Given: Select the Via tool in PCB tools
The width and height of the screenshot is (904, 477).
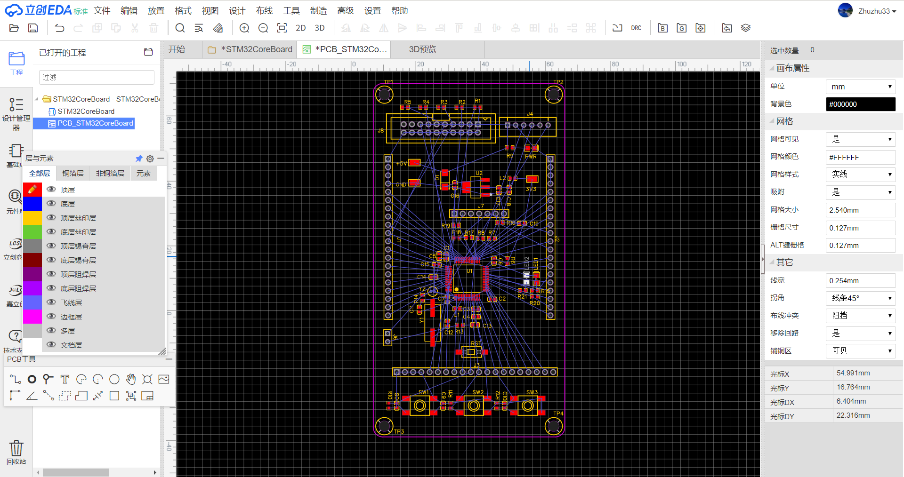Looking at the screenshot, I should tap(32, 379).
